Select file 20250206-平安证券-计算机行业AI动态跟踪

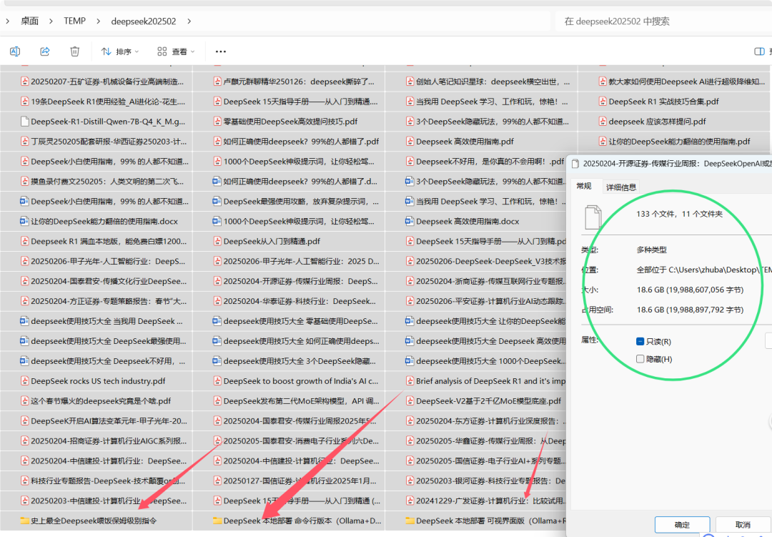pyautogui.click(x=485, y=301)
